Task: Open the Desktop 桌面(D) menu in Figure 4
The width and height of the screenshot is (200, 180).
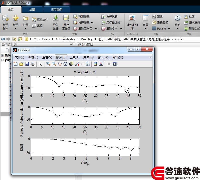Action: click(88, 57)
